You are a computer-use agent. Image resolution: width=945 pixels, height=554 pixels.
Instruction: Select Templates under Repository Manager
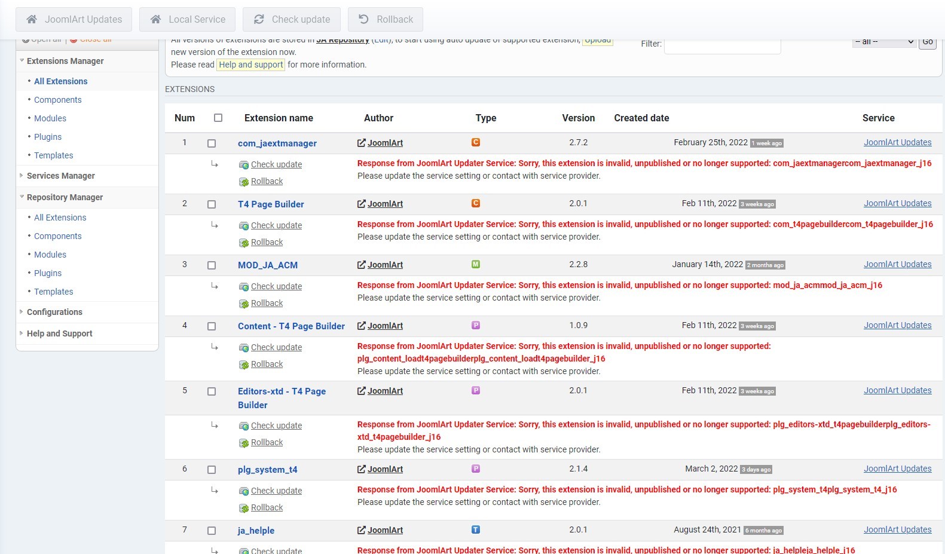coord(53,292)
